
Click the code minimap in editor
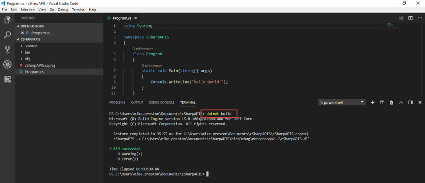tap(394, 27)
